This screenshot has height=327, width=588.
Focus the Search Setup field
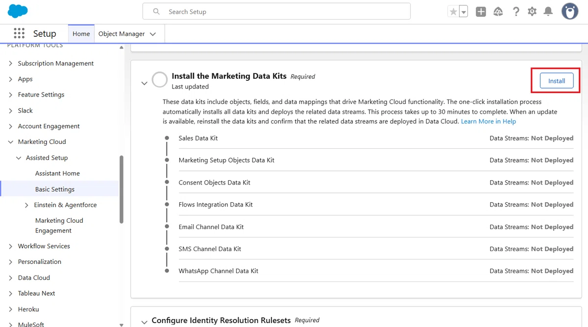(276, 11)
